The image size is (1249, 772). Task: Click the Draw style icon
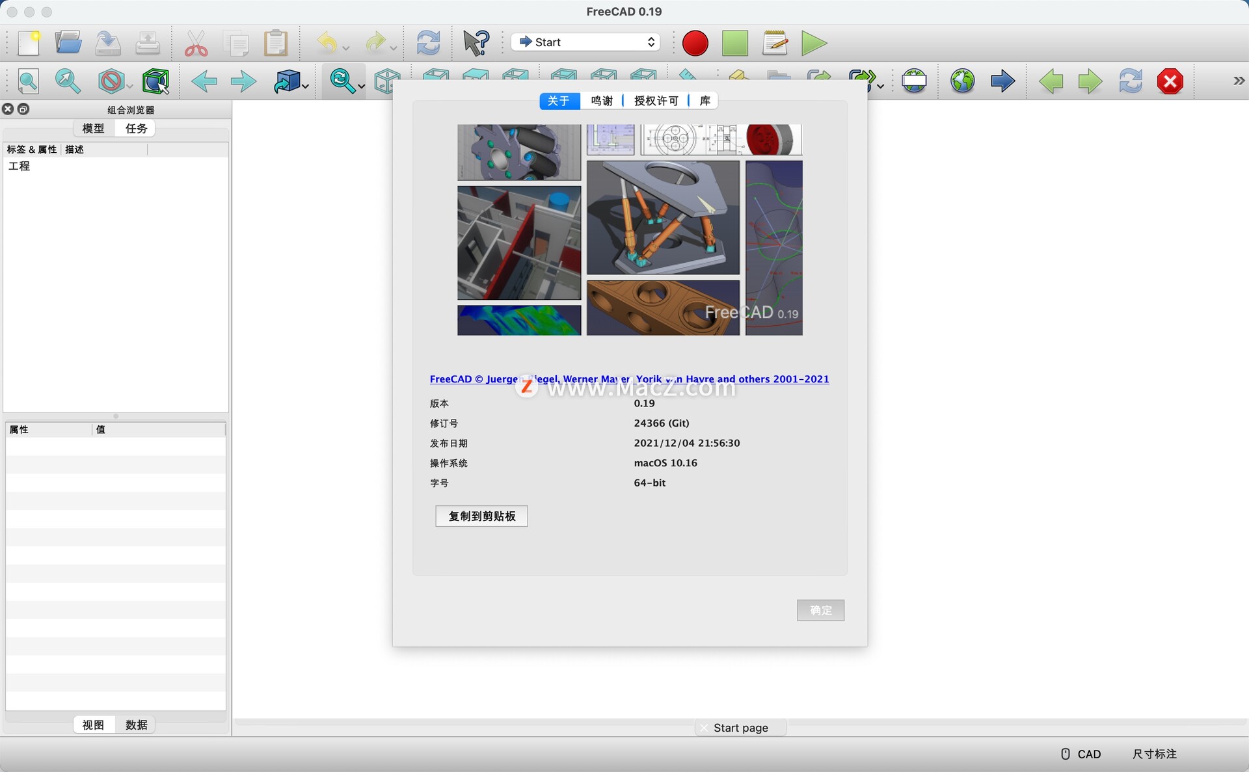[x=111, y=81]
